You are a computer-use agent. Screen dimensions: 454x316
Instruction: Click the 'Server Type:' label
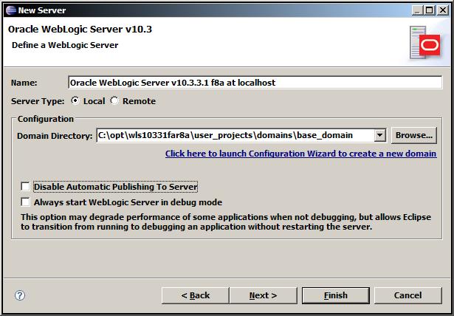(x=38, y=101)
